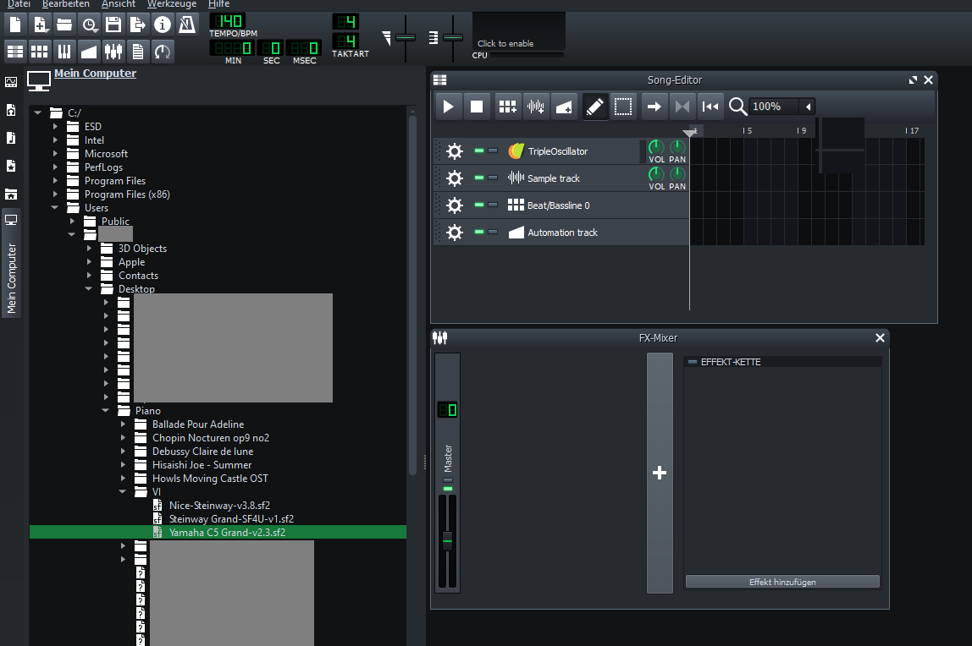The height and width of the screenshot is (646, 972).
Task: Collapse the Desktop folder node
Action: point(89,288)
